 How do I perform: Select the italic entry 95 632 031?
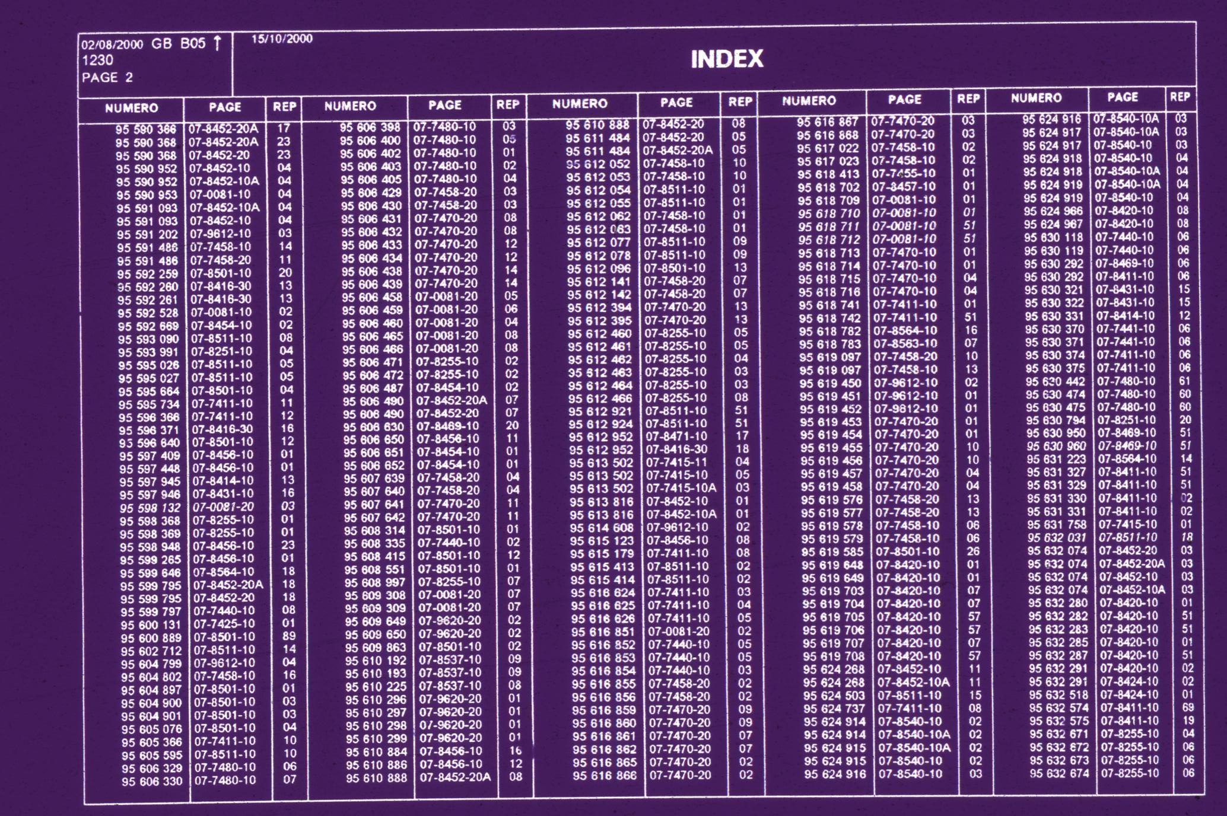[x=1058, y=538]
